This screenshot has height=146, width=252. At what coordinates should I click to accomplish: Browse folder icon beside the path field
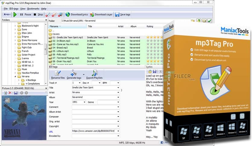click(193, 21)
